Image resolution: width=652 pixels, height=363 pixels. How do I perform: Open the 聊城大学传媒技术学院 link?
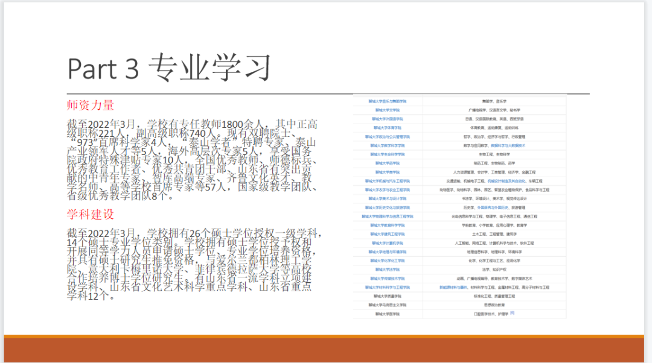[x=388, y=279]
